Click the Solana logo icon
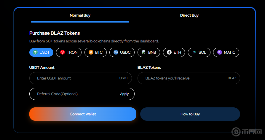The width and height of the screenshot is (265, 140). pyautogui.click(x=194, y=52)
